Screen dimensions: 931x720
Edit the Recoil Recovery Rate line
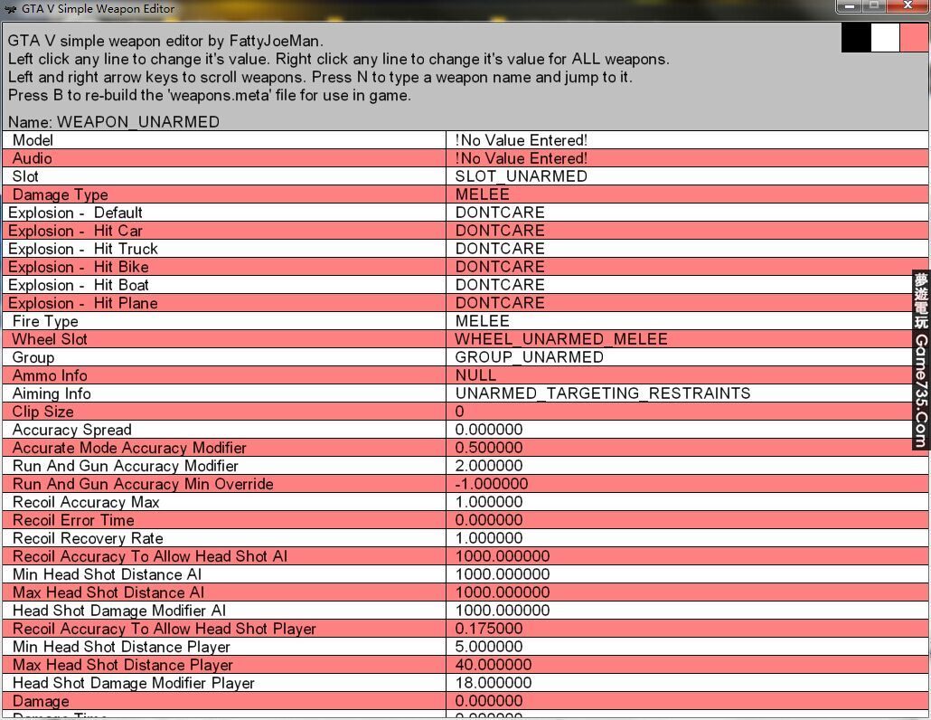coord(465,539)
